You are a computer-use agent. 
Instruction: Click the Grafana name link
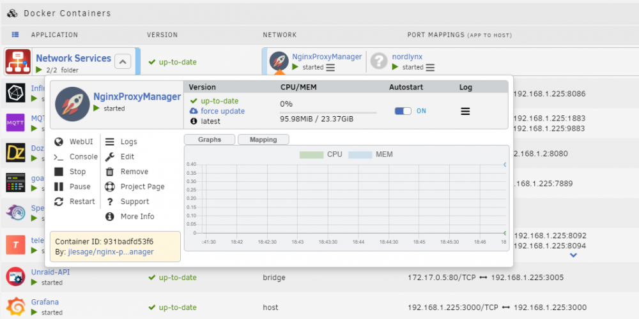(x=45, y=302)
